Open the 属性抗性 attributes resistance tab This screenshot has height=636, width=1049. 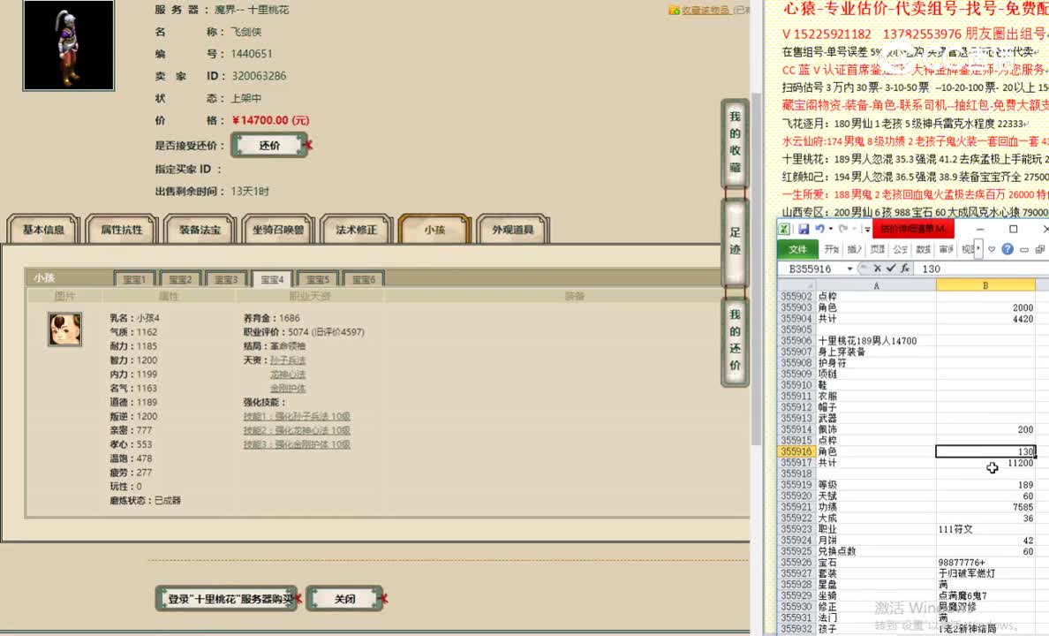(x=122, y=230)
